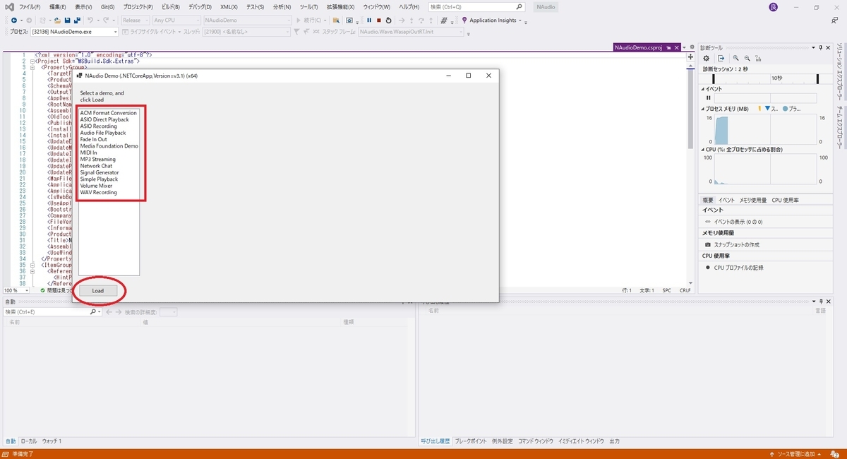Select the 概要 tab in Diagnostic Tools

click(708, 200)
